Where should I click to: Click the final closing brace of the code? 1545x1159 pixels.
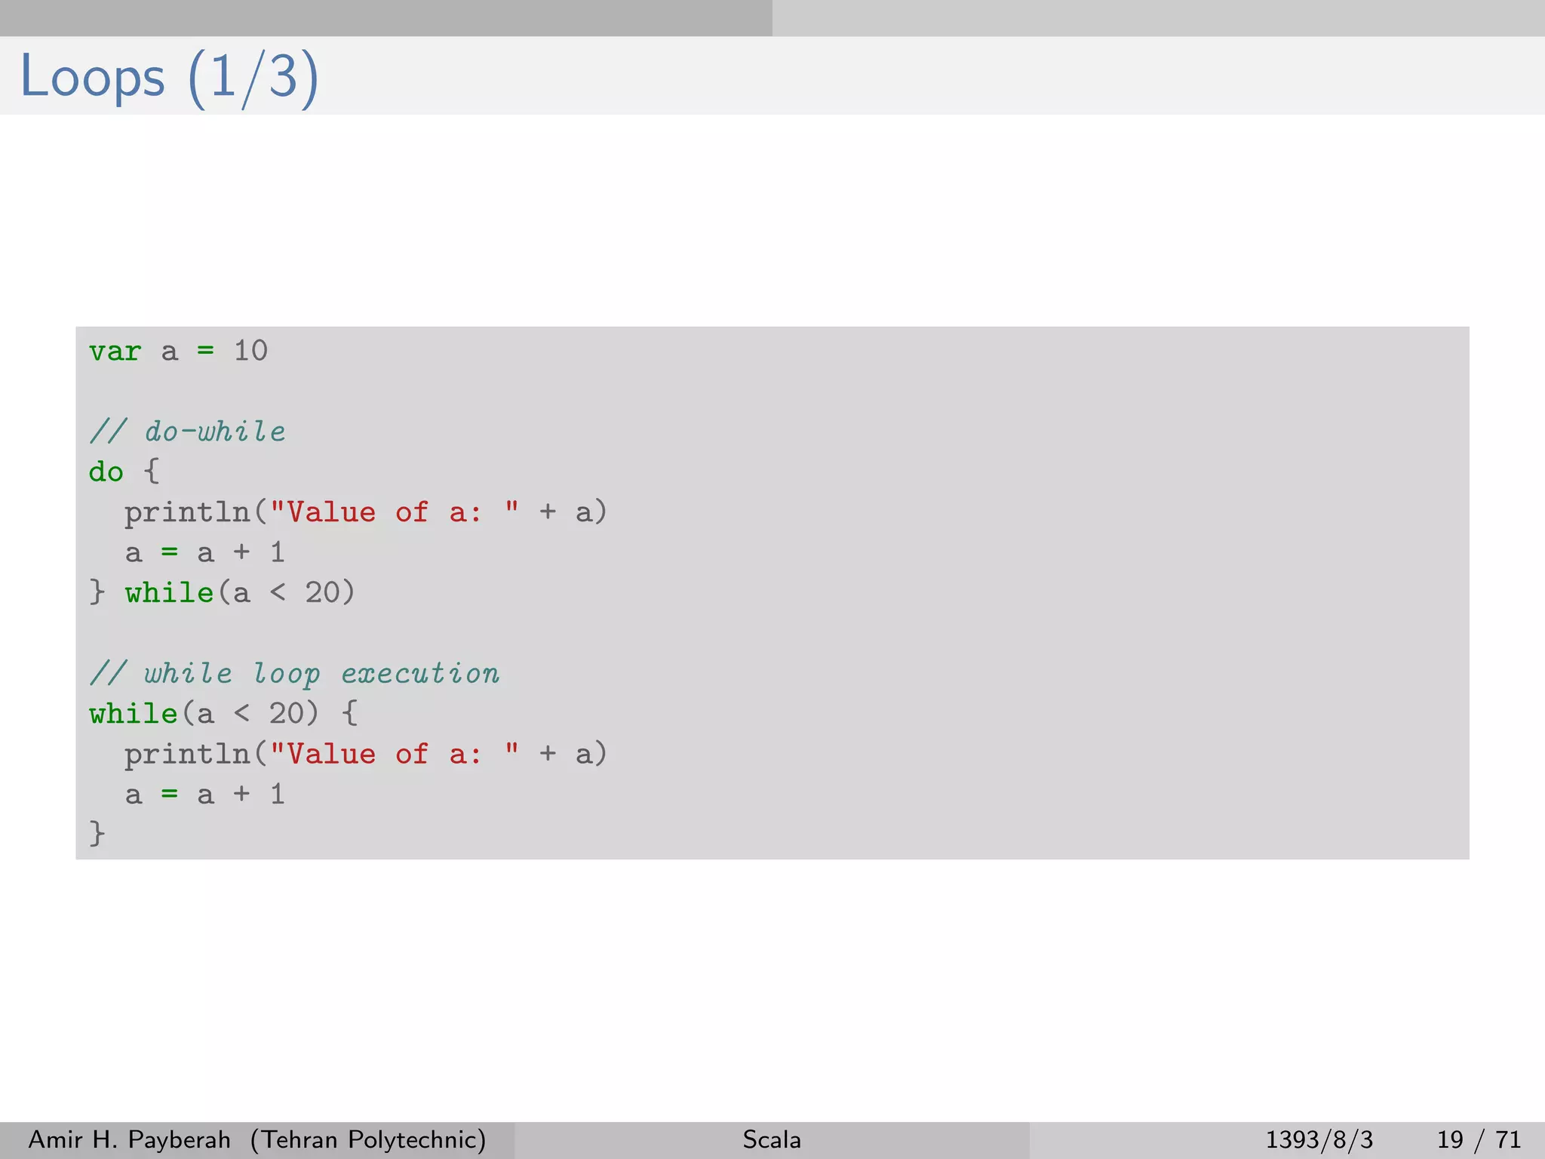(x=97, y=834)
